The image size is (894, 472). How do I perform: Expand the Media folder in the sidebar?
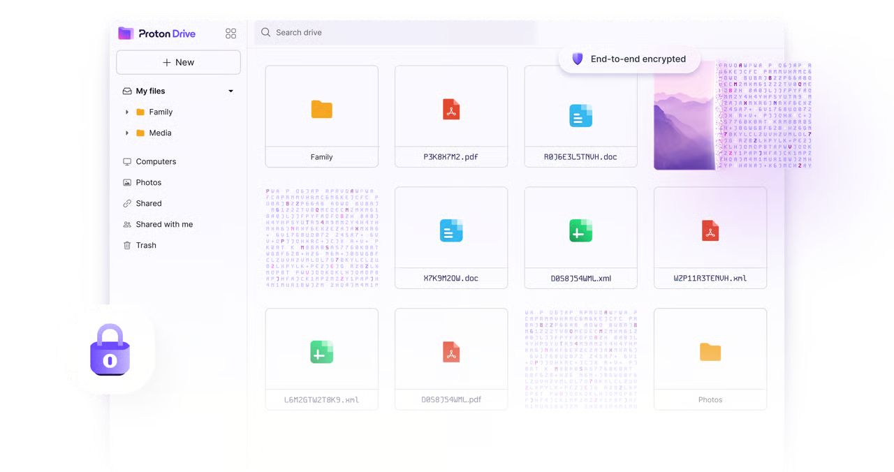pyautogui.click(x=126, y=133)
